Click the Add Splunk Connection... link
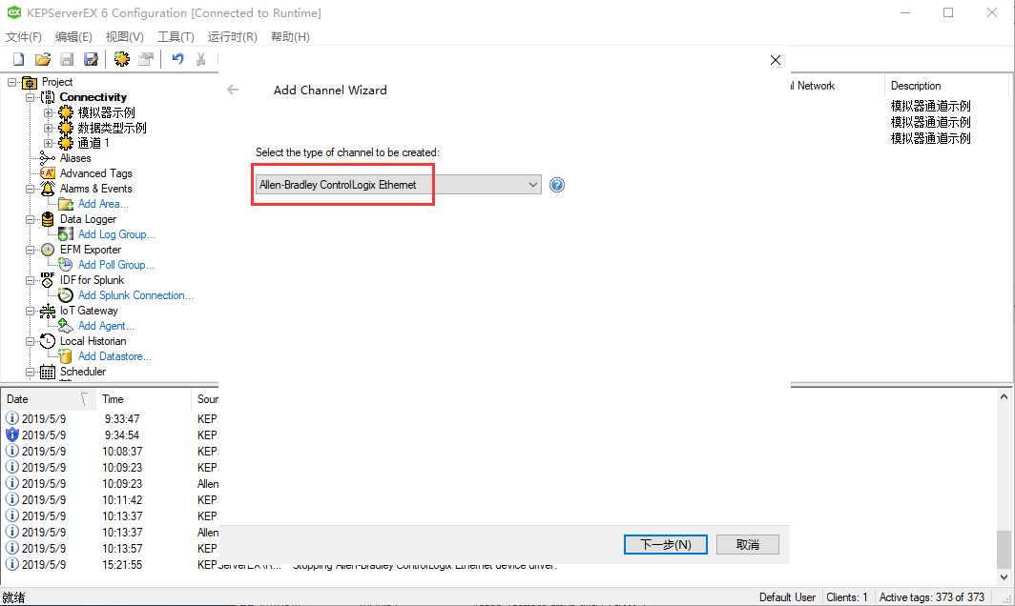The width and height of the screenshot is (1015, 606). pyautogui.click(x=135, y=295)
